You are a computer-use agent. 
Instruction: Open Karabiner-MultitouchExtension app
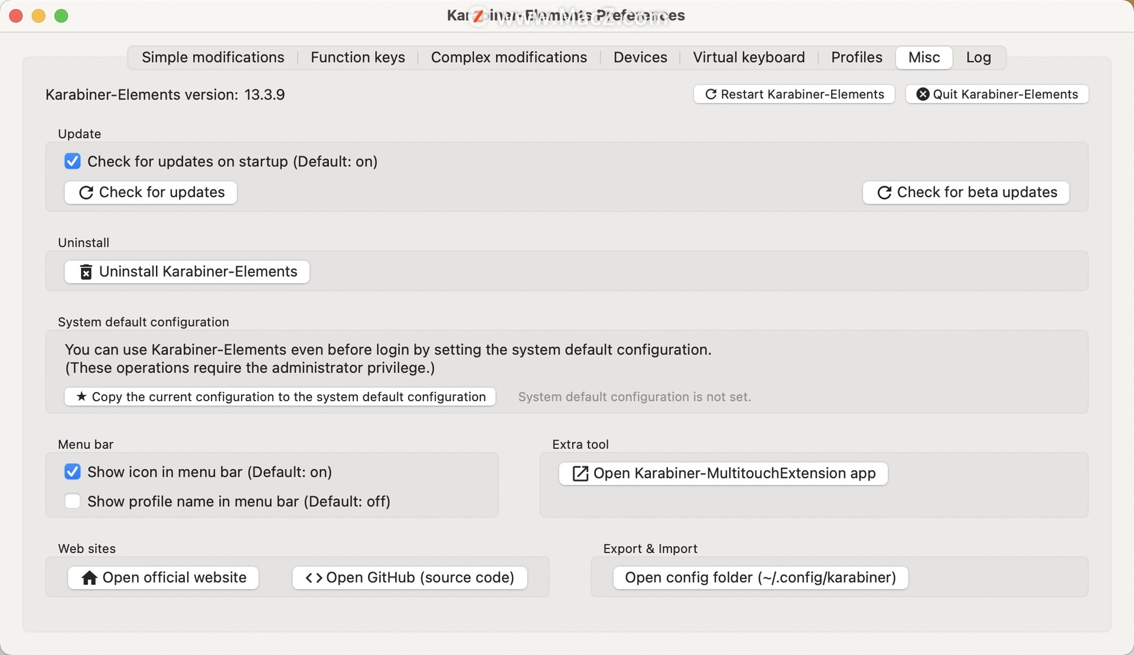723,473
